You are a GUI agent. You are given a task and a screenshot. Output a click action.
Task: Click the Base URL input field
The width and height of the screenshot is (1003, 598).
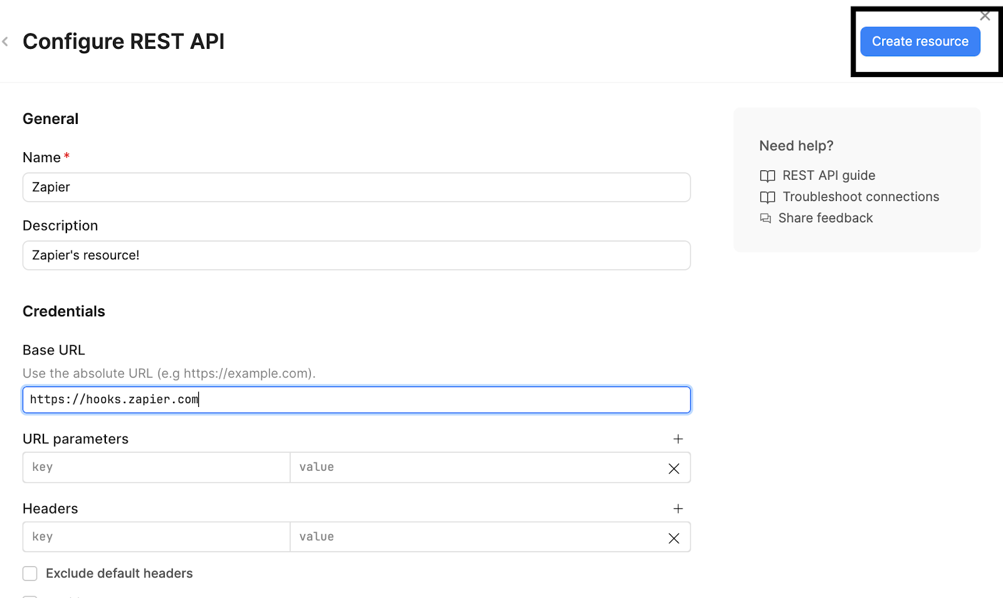[x=356, y=400]
